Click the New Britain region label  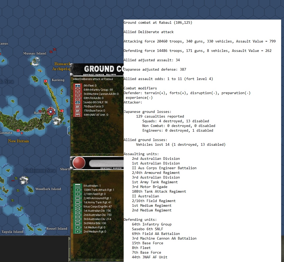[x=18, y=141]
